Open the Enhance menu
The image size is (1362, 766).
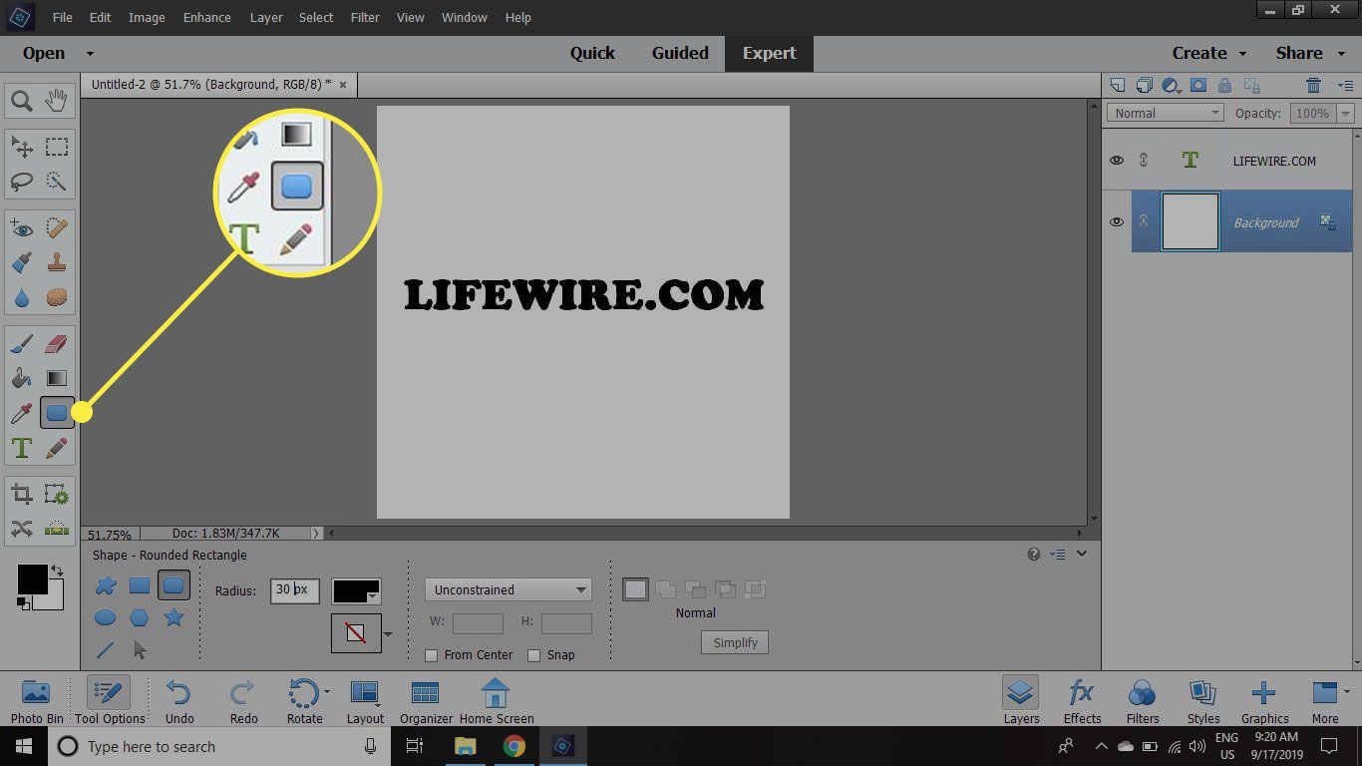tap(207, 17)
